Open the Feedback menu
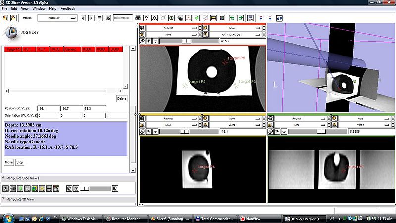This screenshot has width=396, height=223. pos(68,8)
